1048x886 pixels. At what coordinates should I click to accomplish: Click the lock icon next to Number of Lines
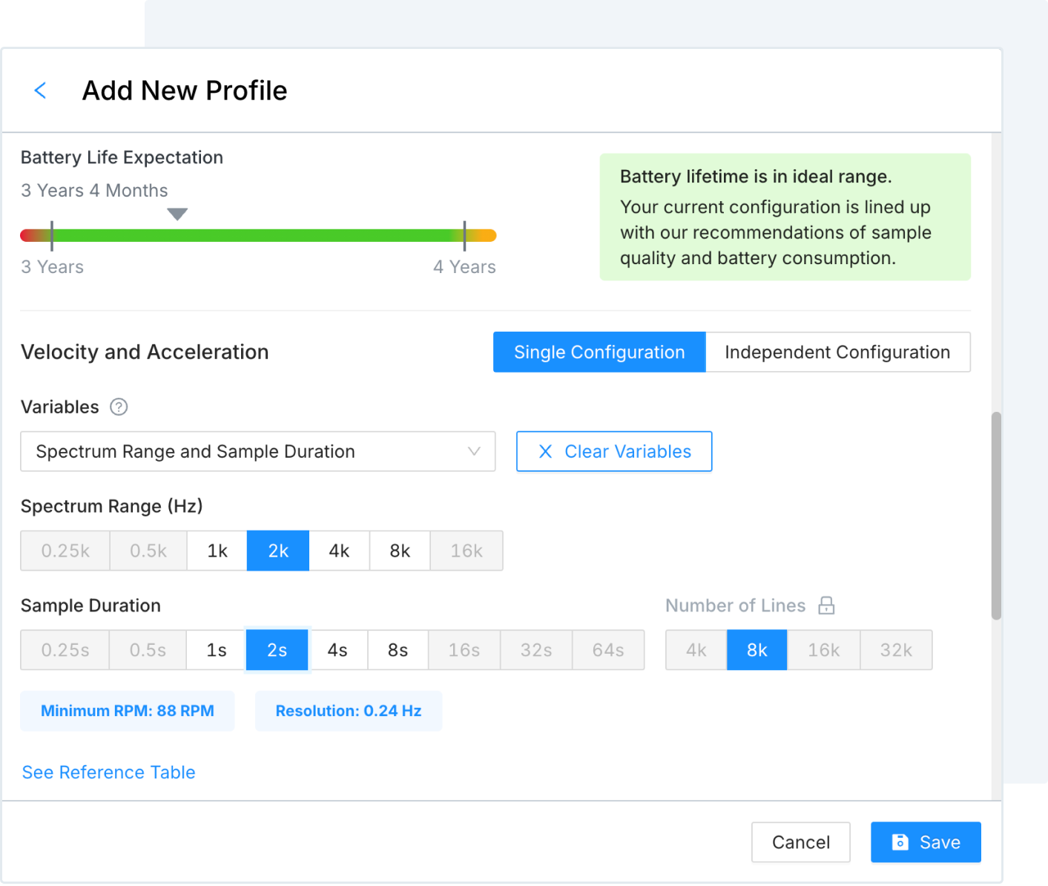826,606
